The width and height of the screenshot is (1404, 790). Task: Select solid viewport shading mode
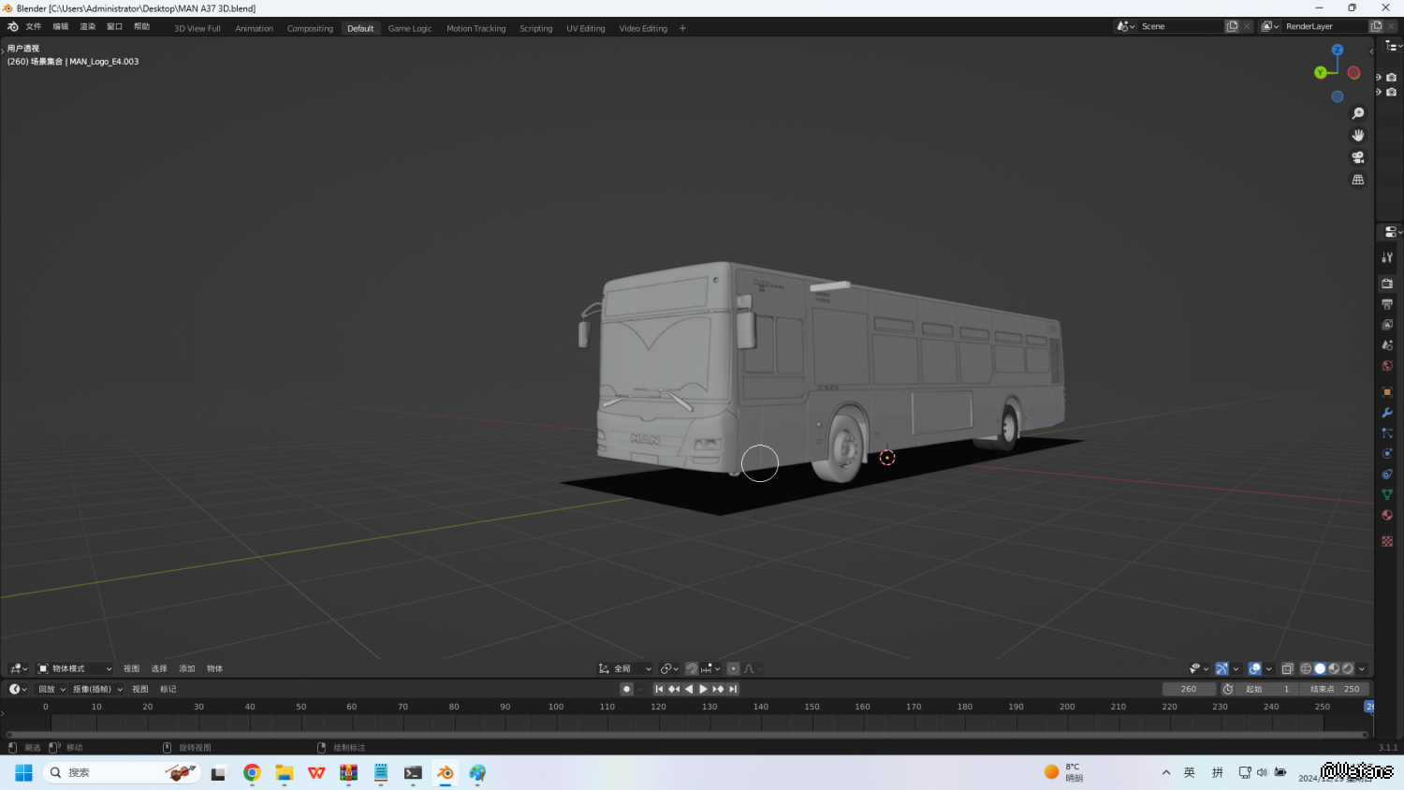coord(1320,668)
